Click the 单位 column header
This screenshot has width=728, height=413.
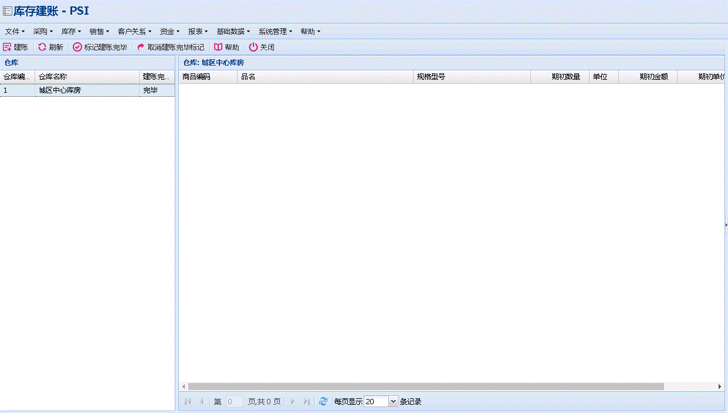point(604,77)
